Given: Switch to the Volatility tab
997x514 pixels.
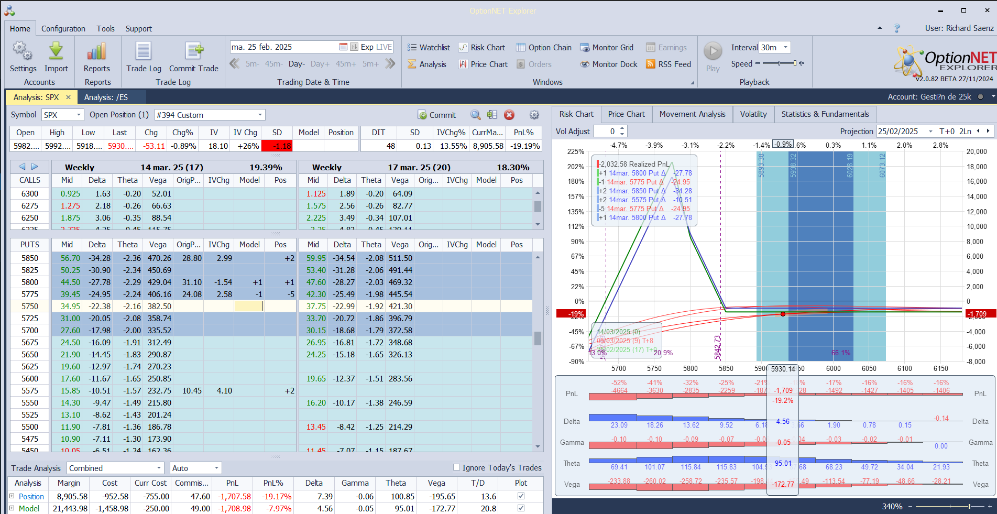Looking at the screenshot, I should (753, 114).
